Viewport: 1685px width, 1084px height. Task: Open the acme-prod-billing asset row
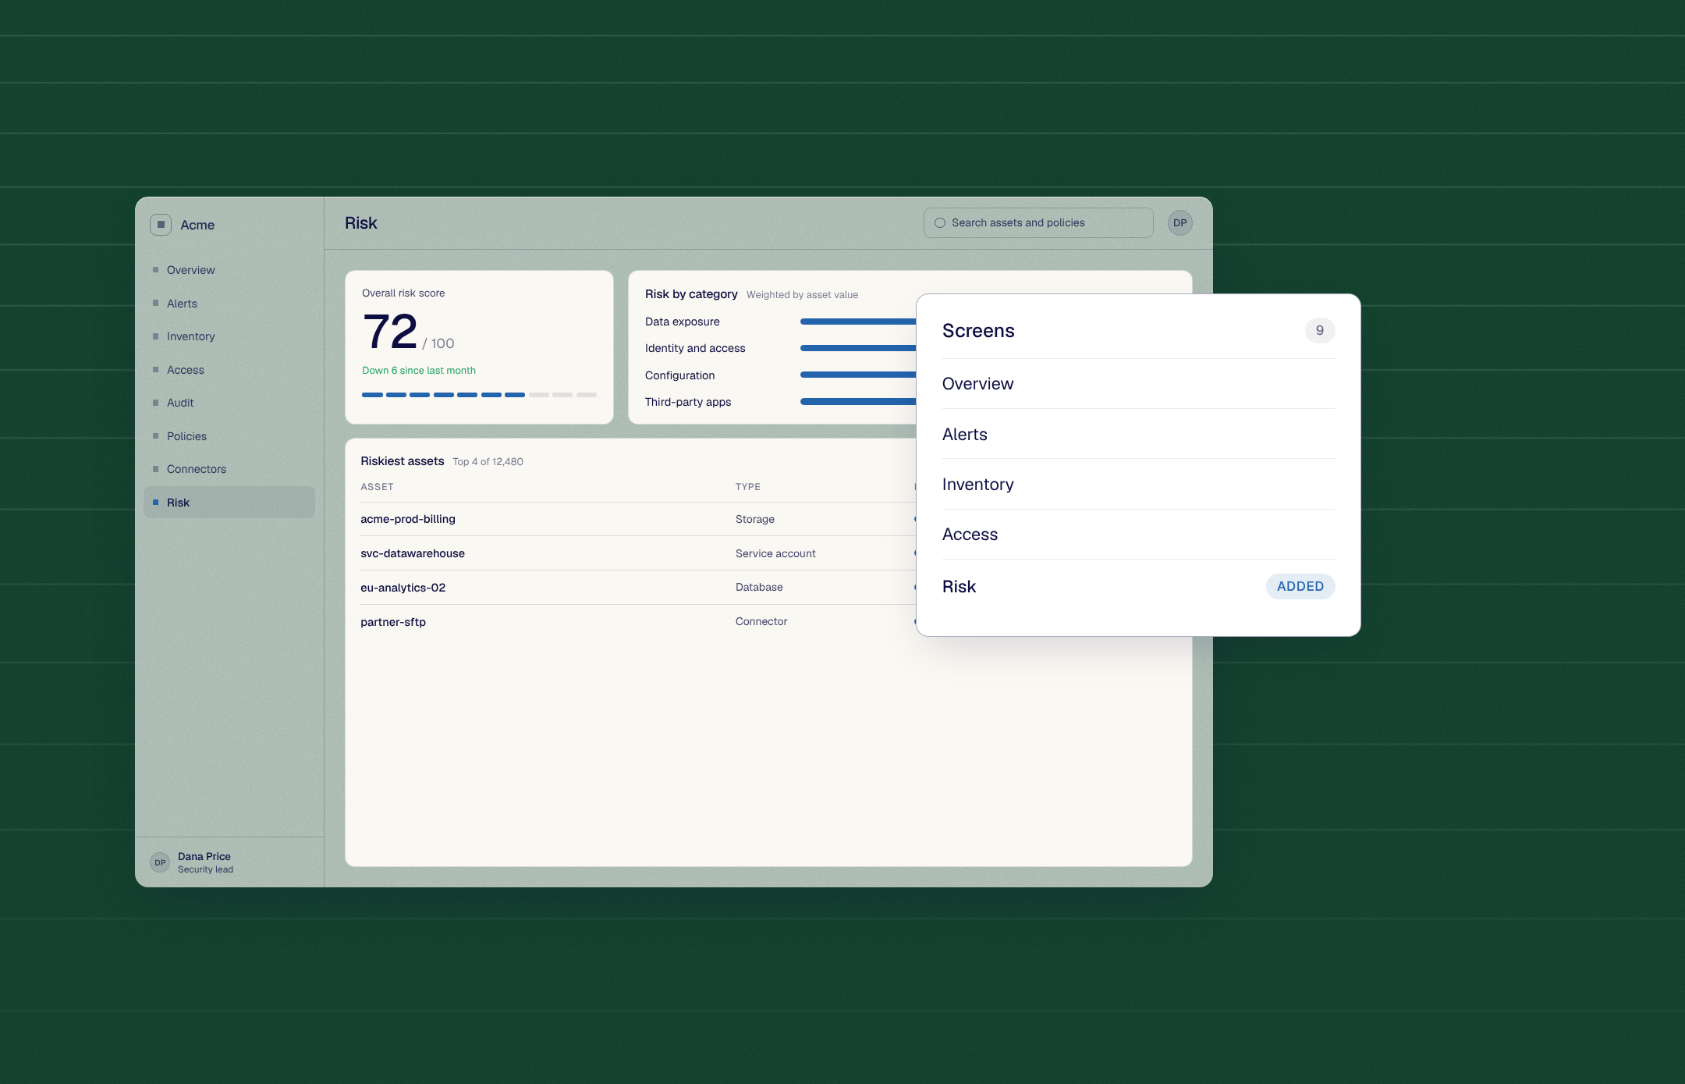[x=638, y=519]
